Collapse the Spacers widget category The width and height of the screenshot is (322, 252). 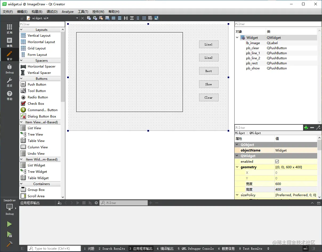point(21,61)
